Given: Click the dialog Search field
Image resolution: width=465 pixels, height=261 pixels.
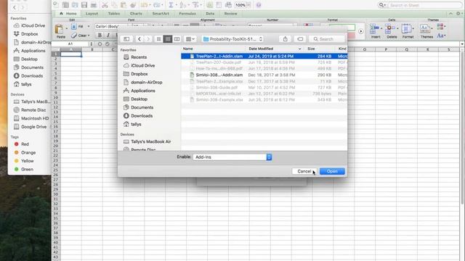Looking at the screenshot, I should pos(327,39).
